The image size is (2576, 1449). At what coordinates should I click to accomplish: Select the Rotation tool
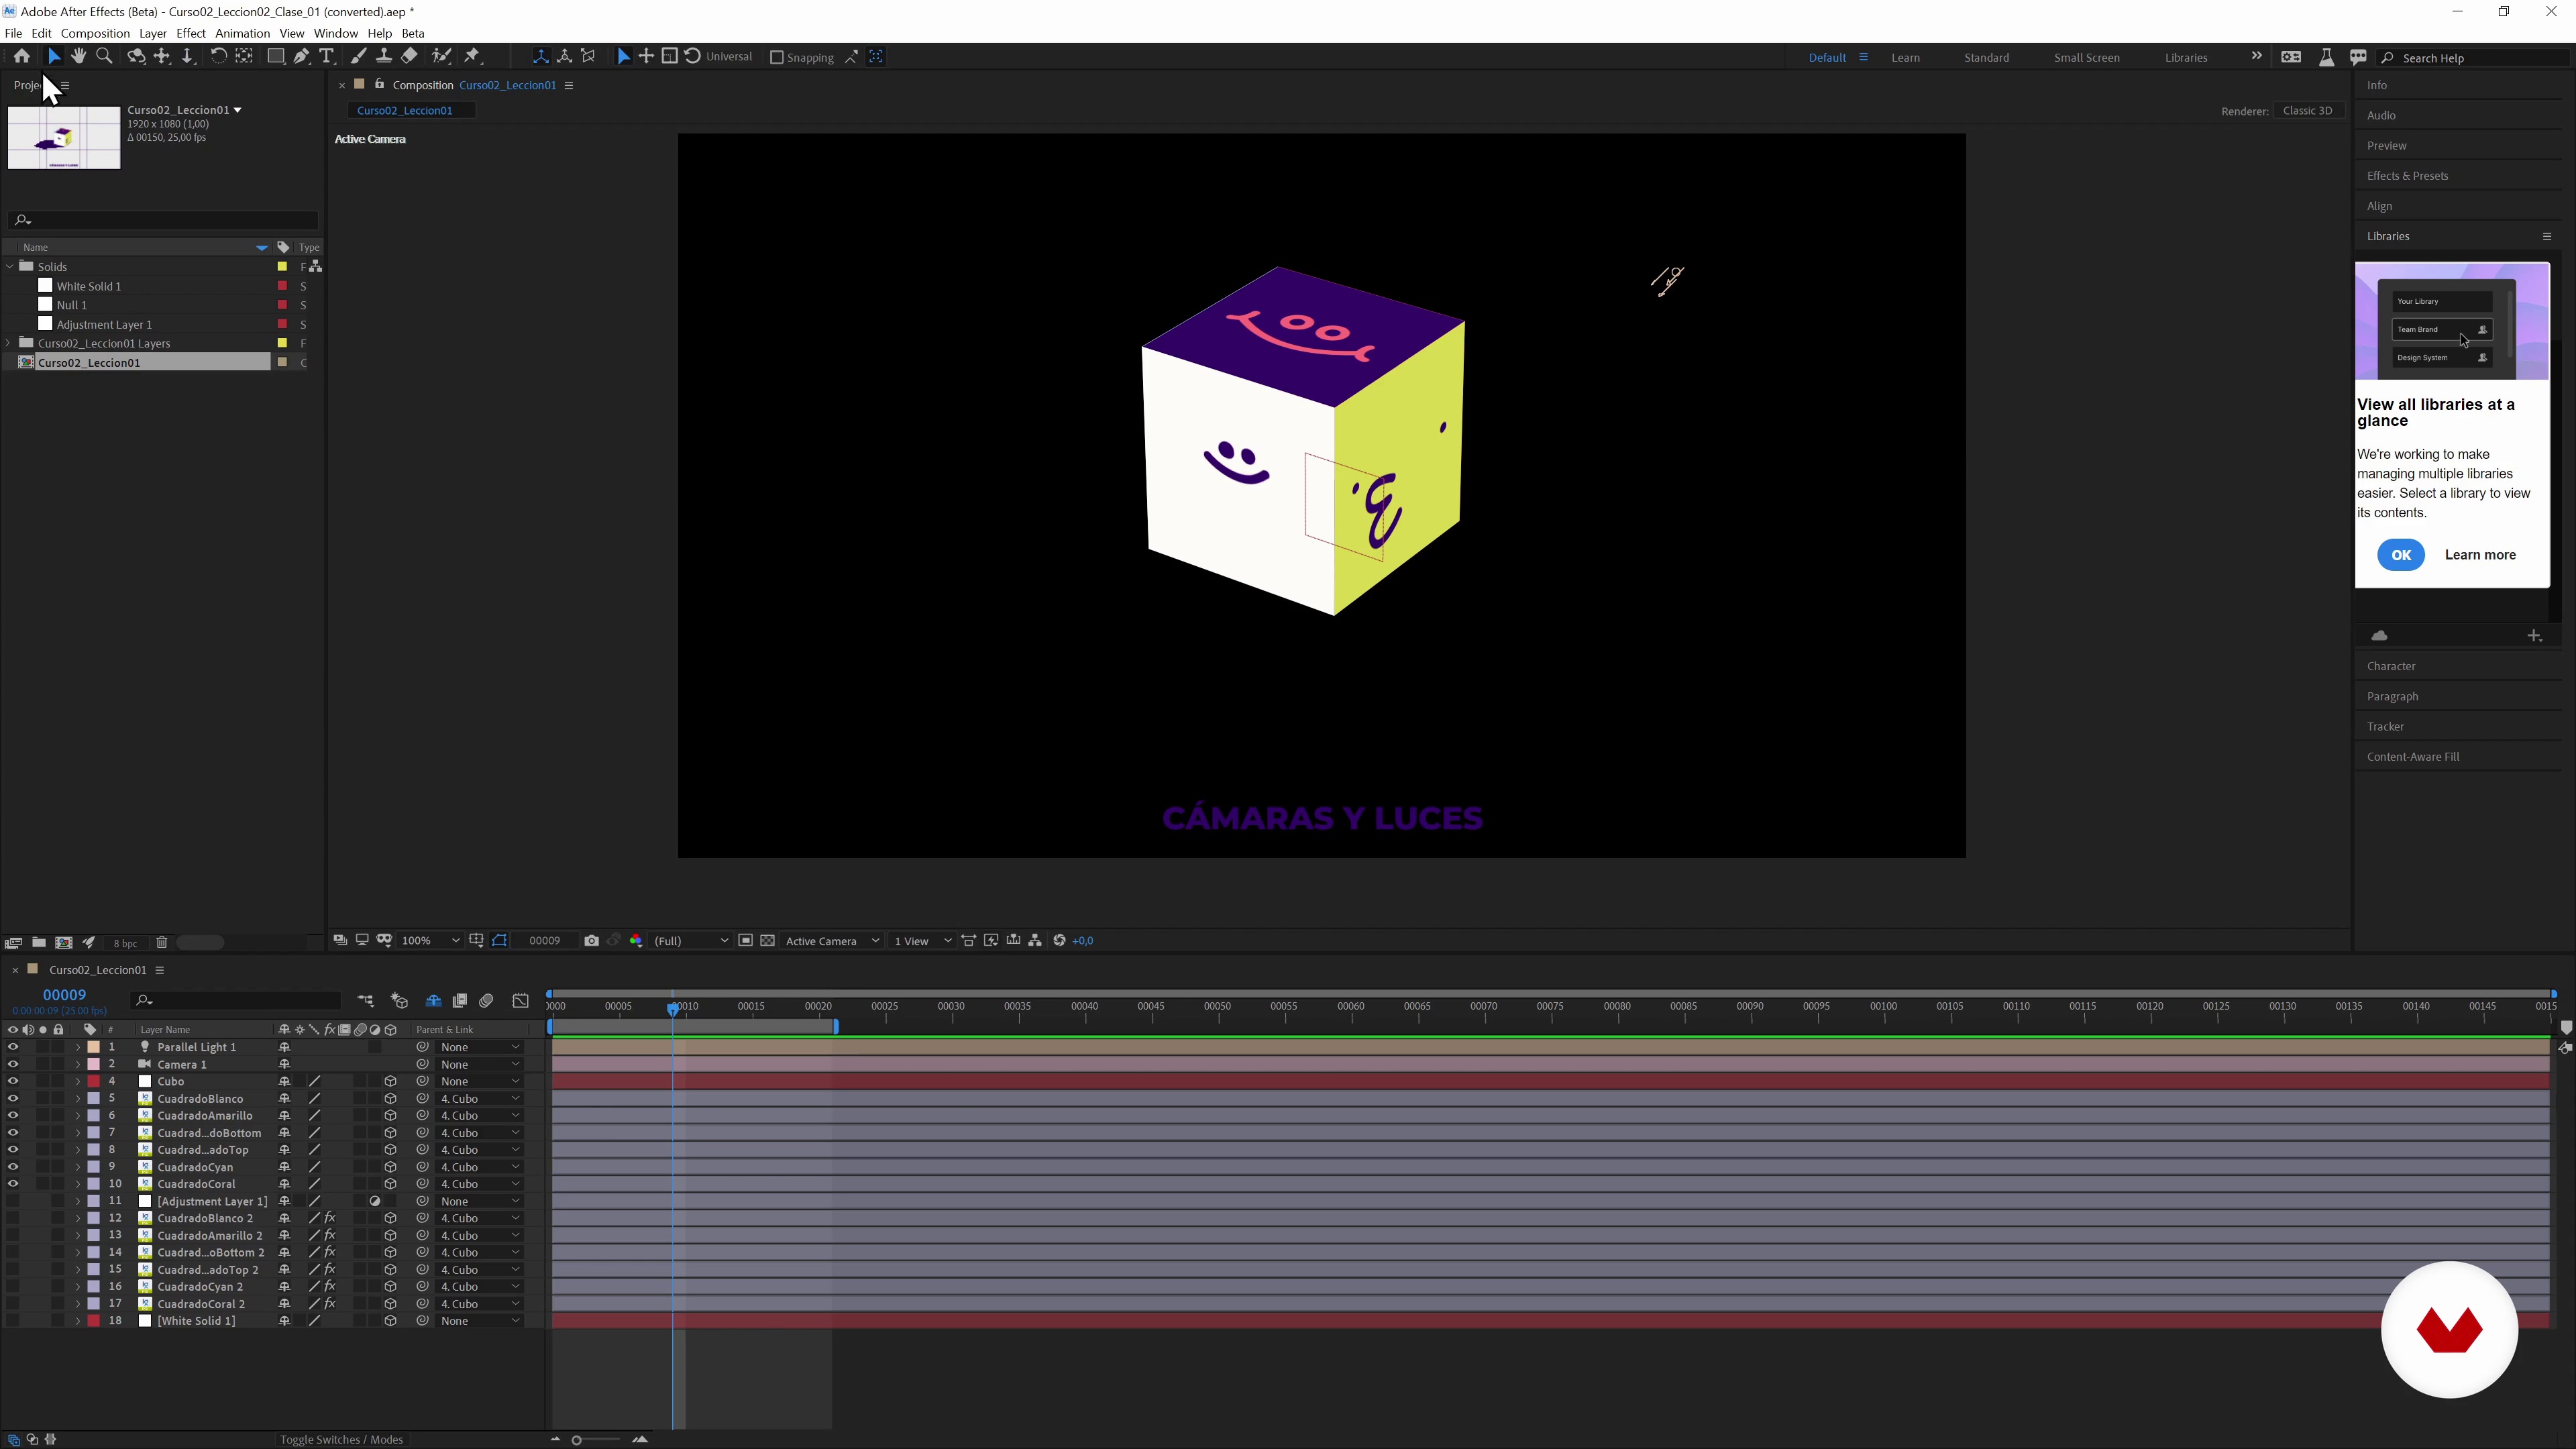[218, 57]
